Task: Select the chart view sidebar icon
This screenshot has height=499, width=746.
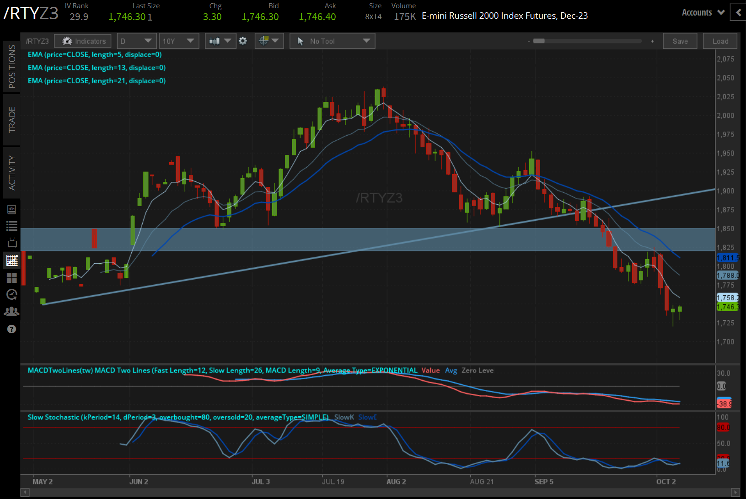Action: [12, 260]
